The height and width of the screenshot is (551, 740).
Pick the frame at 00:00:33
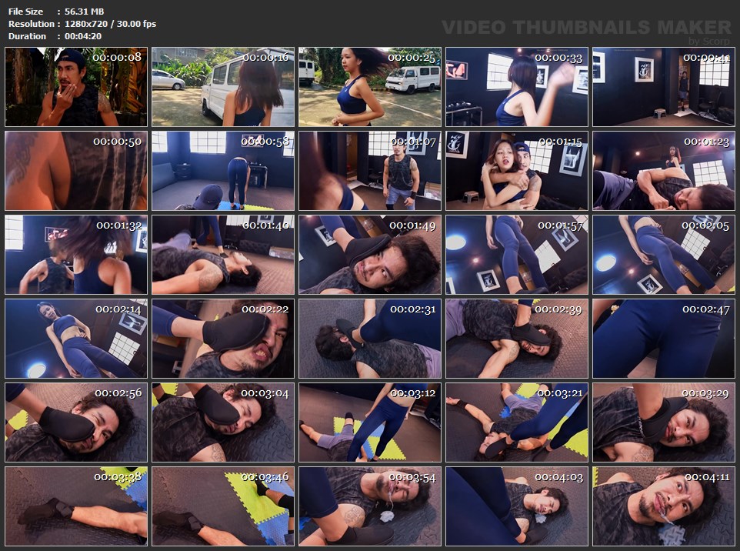click(x=517, y=87)
